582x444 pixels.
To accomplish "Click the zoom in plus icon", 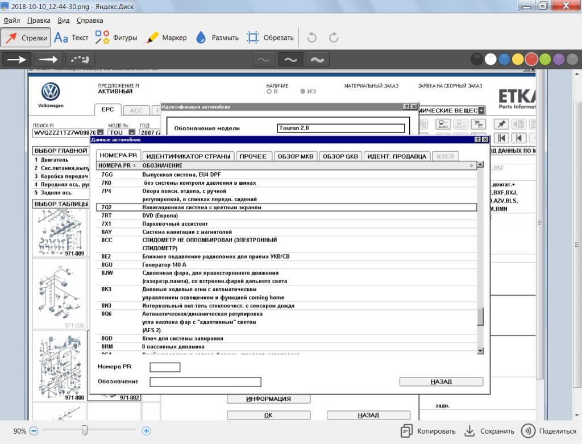I will click(146, 431).
